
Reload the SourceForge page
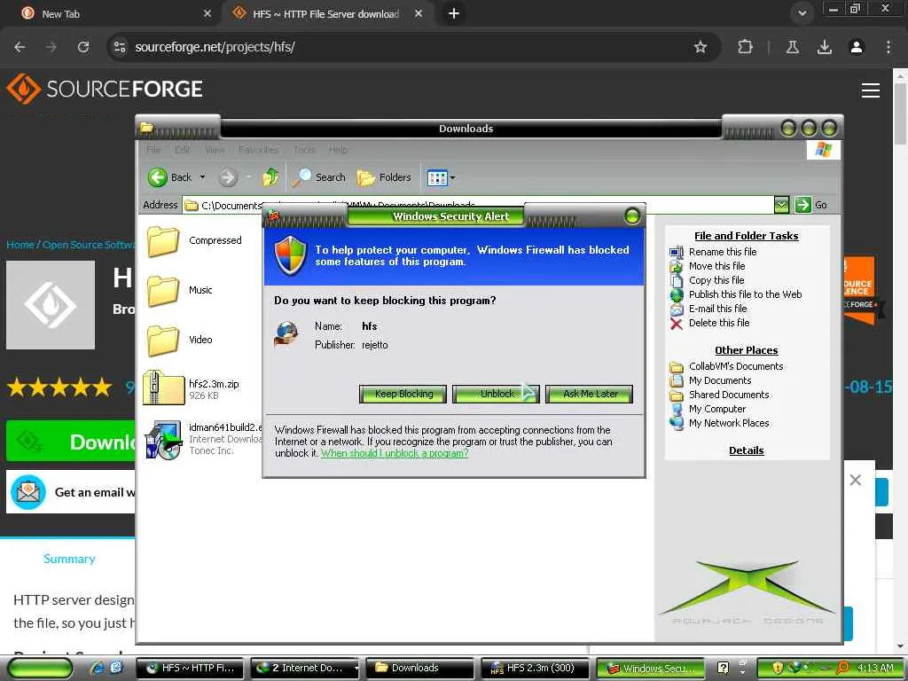point(83,47)
